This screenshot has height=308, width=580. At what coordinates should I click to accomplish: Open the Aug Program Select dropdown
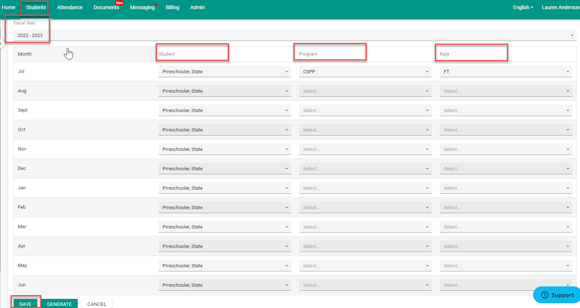point(365,91)
